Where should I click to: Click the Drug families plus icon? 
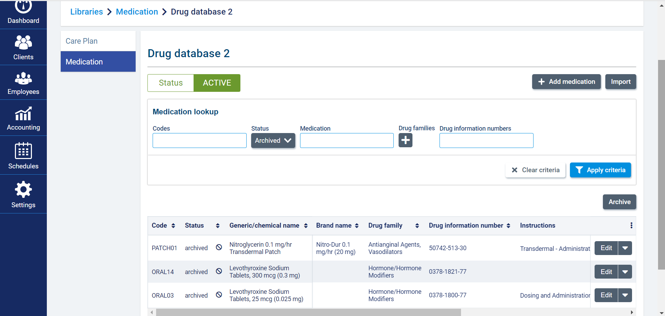pos(405,140)
